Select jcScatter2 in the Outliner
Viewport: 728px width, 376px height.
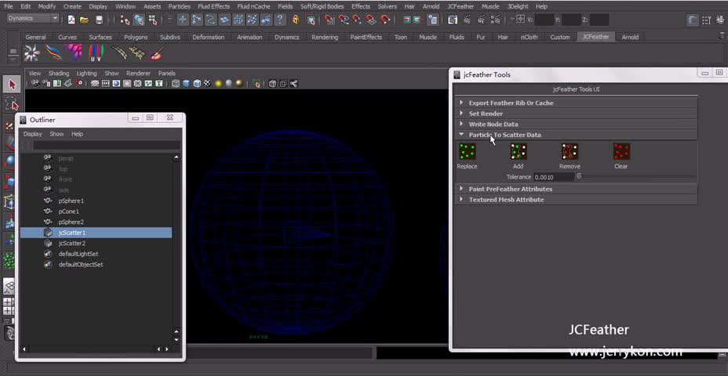72,243
